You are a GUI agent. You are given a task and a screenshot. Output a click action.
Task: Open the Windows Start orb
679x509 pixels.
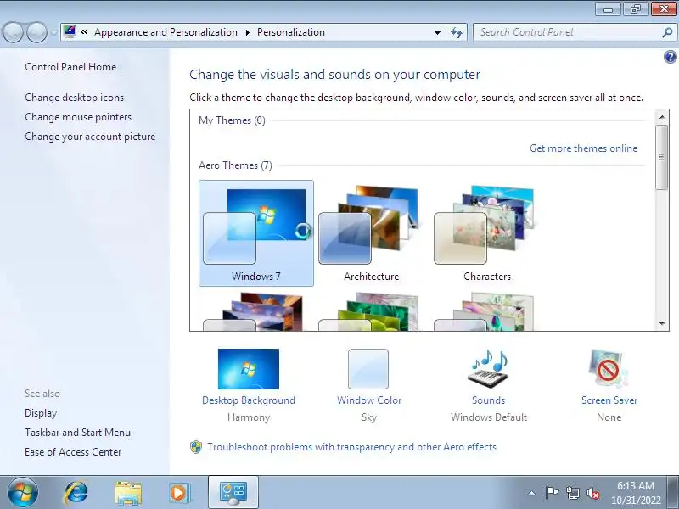(x=23, y=493)
